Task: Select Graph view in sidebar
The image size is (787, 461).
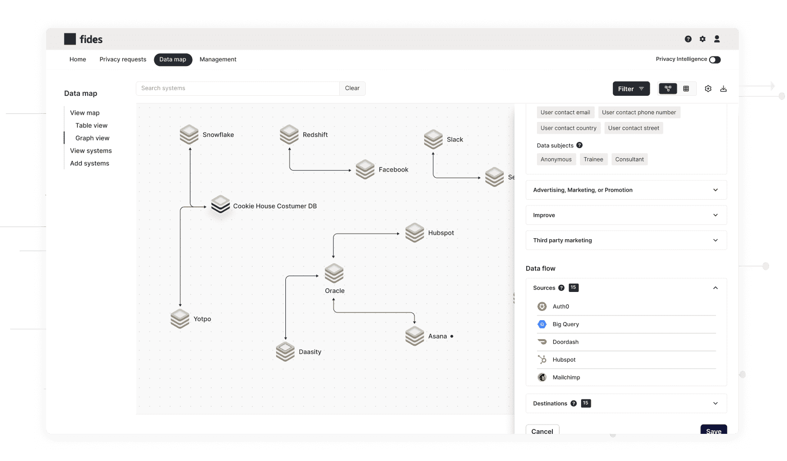Action: [x=92, y=138]
